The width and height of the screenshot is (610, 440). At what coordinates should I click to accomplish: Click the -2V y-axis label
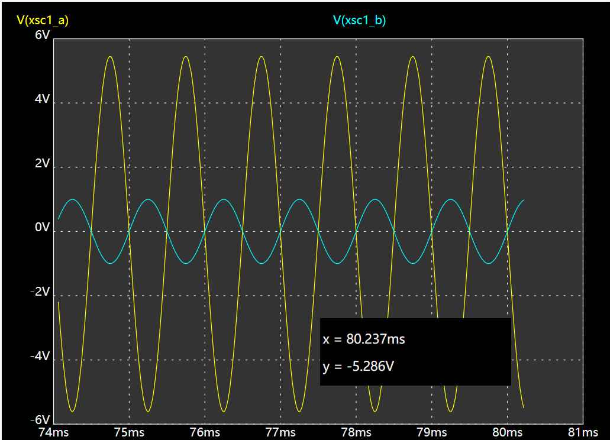[x=40, y=292]
